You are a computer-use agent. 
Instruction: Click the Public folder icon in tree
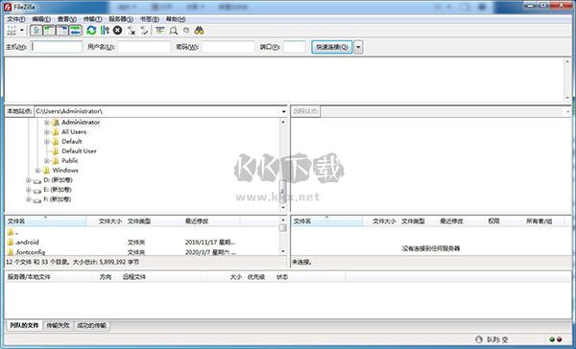click(x=56, y=161)
